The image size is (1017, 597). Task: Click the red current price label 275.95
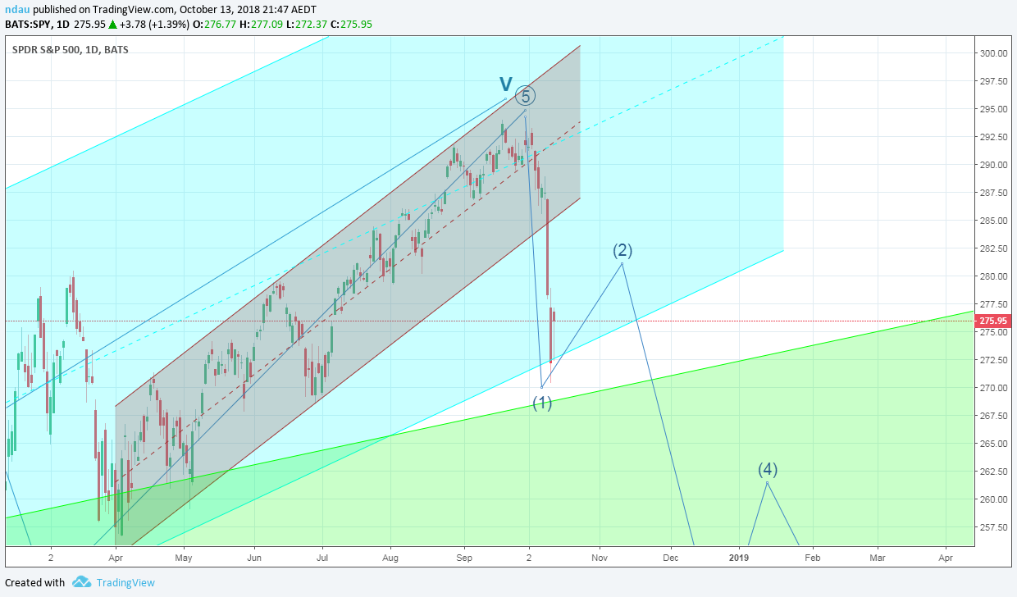pyautogui.click(x=993, y=321)
